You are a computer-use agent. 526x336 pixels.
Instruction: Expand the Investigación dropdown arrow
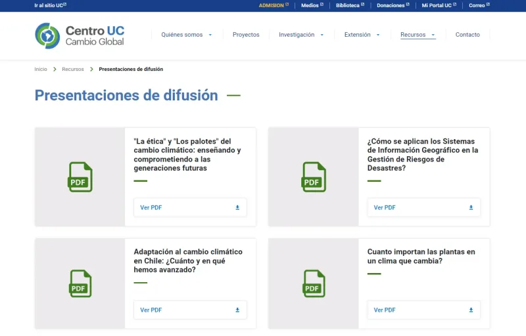(322, 35)
